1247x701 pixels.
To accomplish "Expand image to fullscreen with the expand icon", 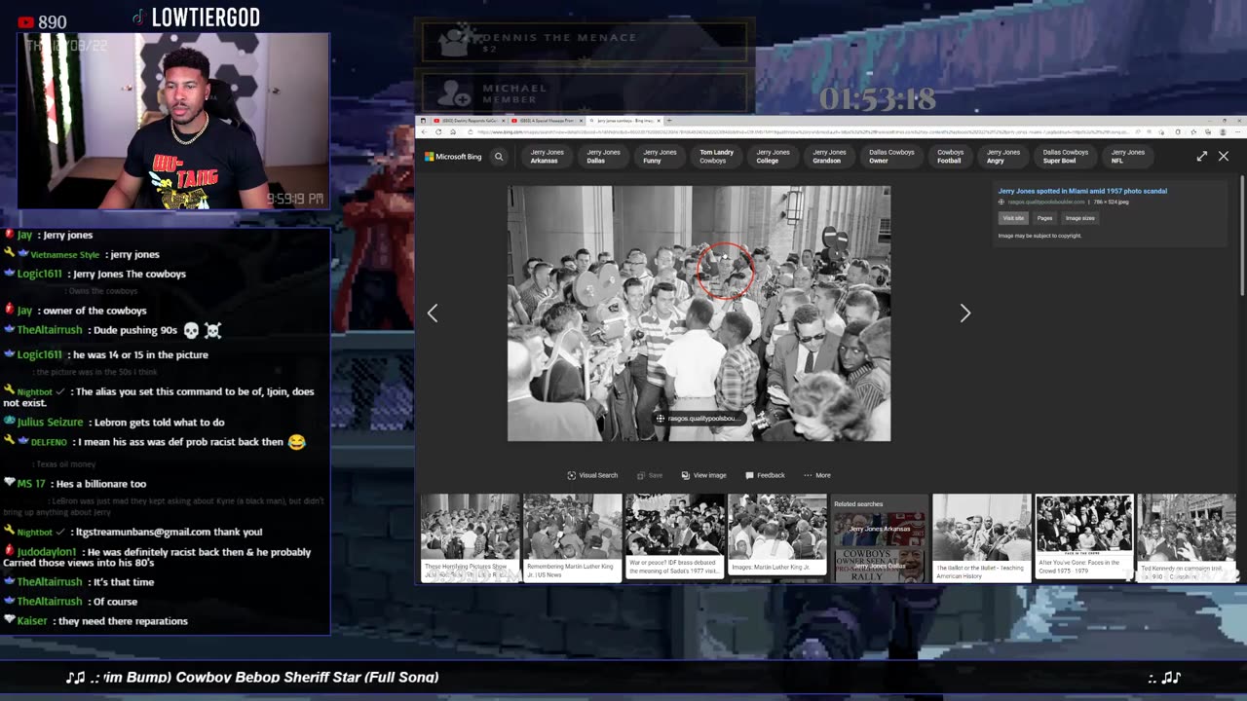I will click(1202, 156).
